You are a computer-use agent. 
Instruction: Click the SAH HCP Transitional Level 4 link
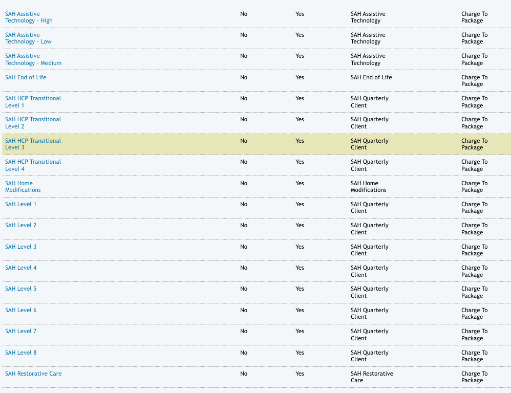click(x=33, y=165)
